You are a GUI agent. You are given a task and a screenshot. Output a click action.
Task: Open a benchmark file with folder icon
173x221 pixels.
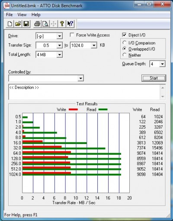tap(18, 24)
